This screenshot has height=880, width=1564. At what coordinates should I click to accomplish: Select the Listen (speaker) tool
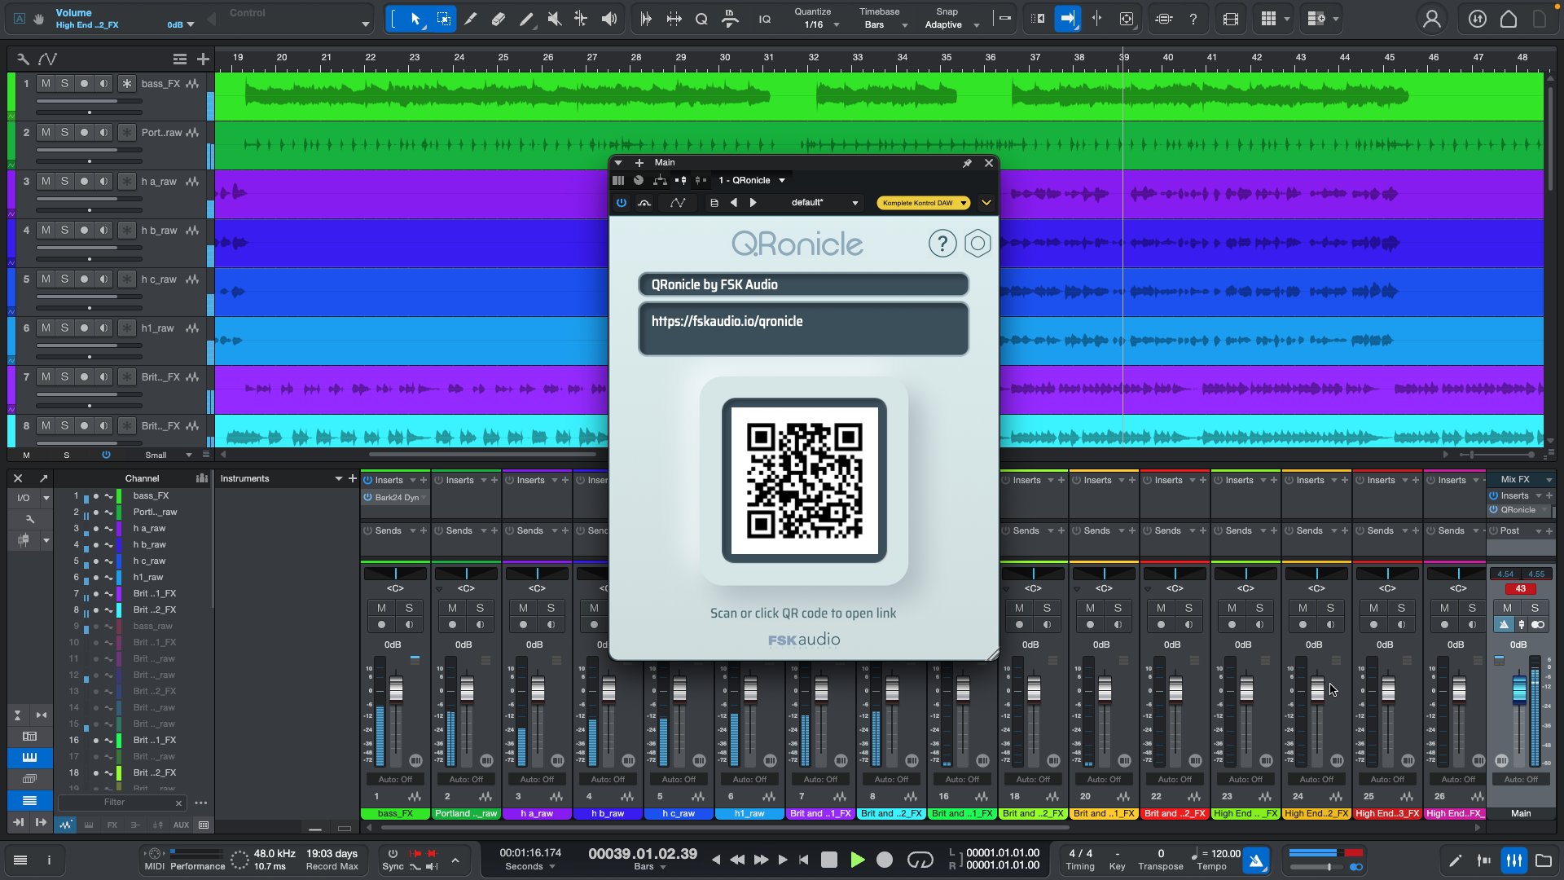(x=609, y=19)
